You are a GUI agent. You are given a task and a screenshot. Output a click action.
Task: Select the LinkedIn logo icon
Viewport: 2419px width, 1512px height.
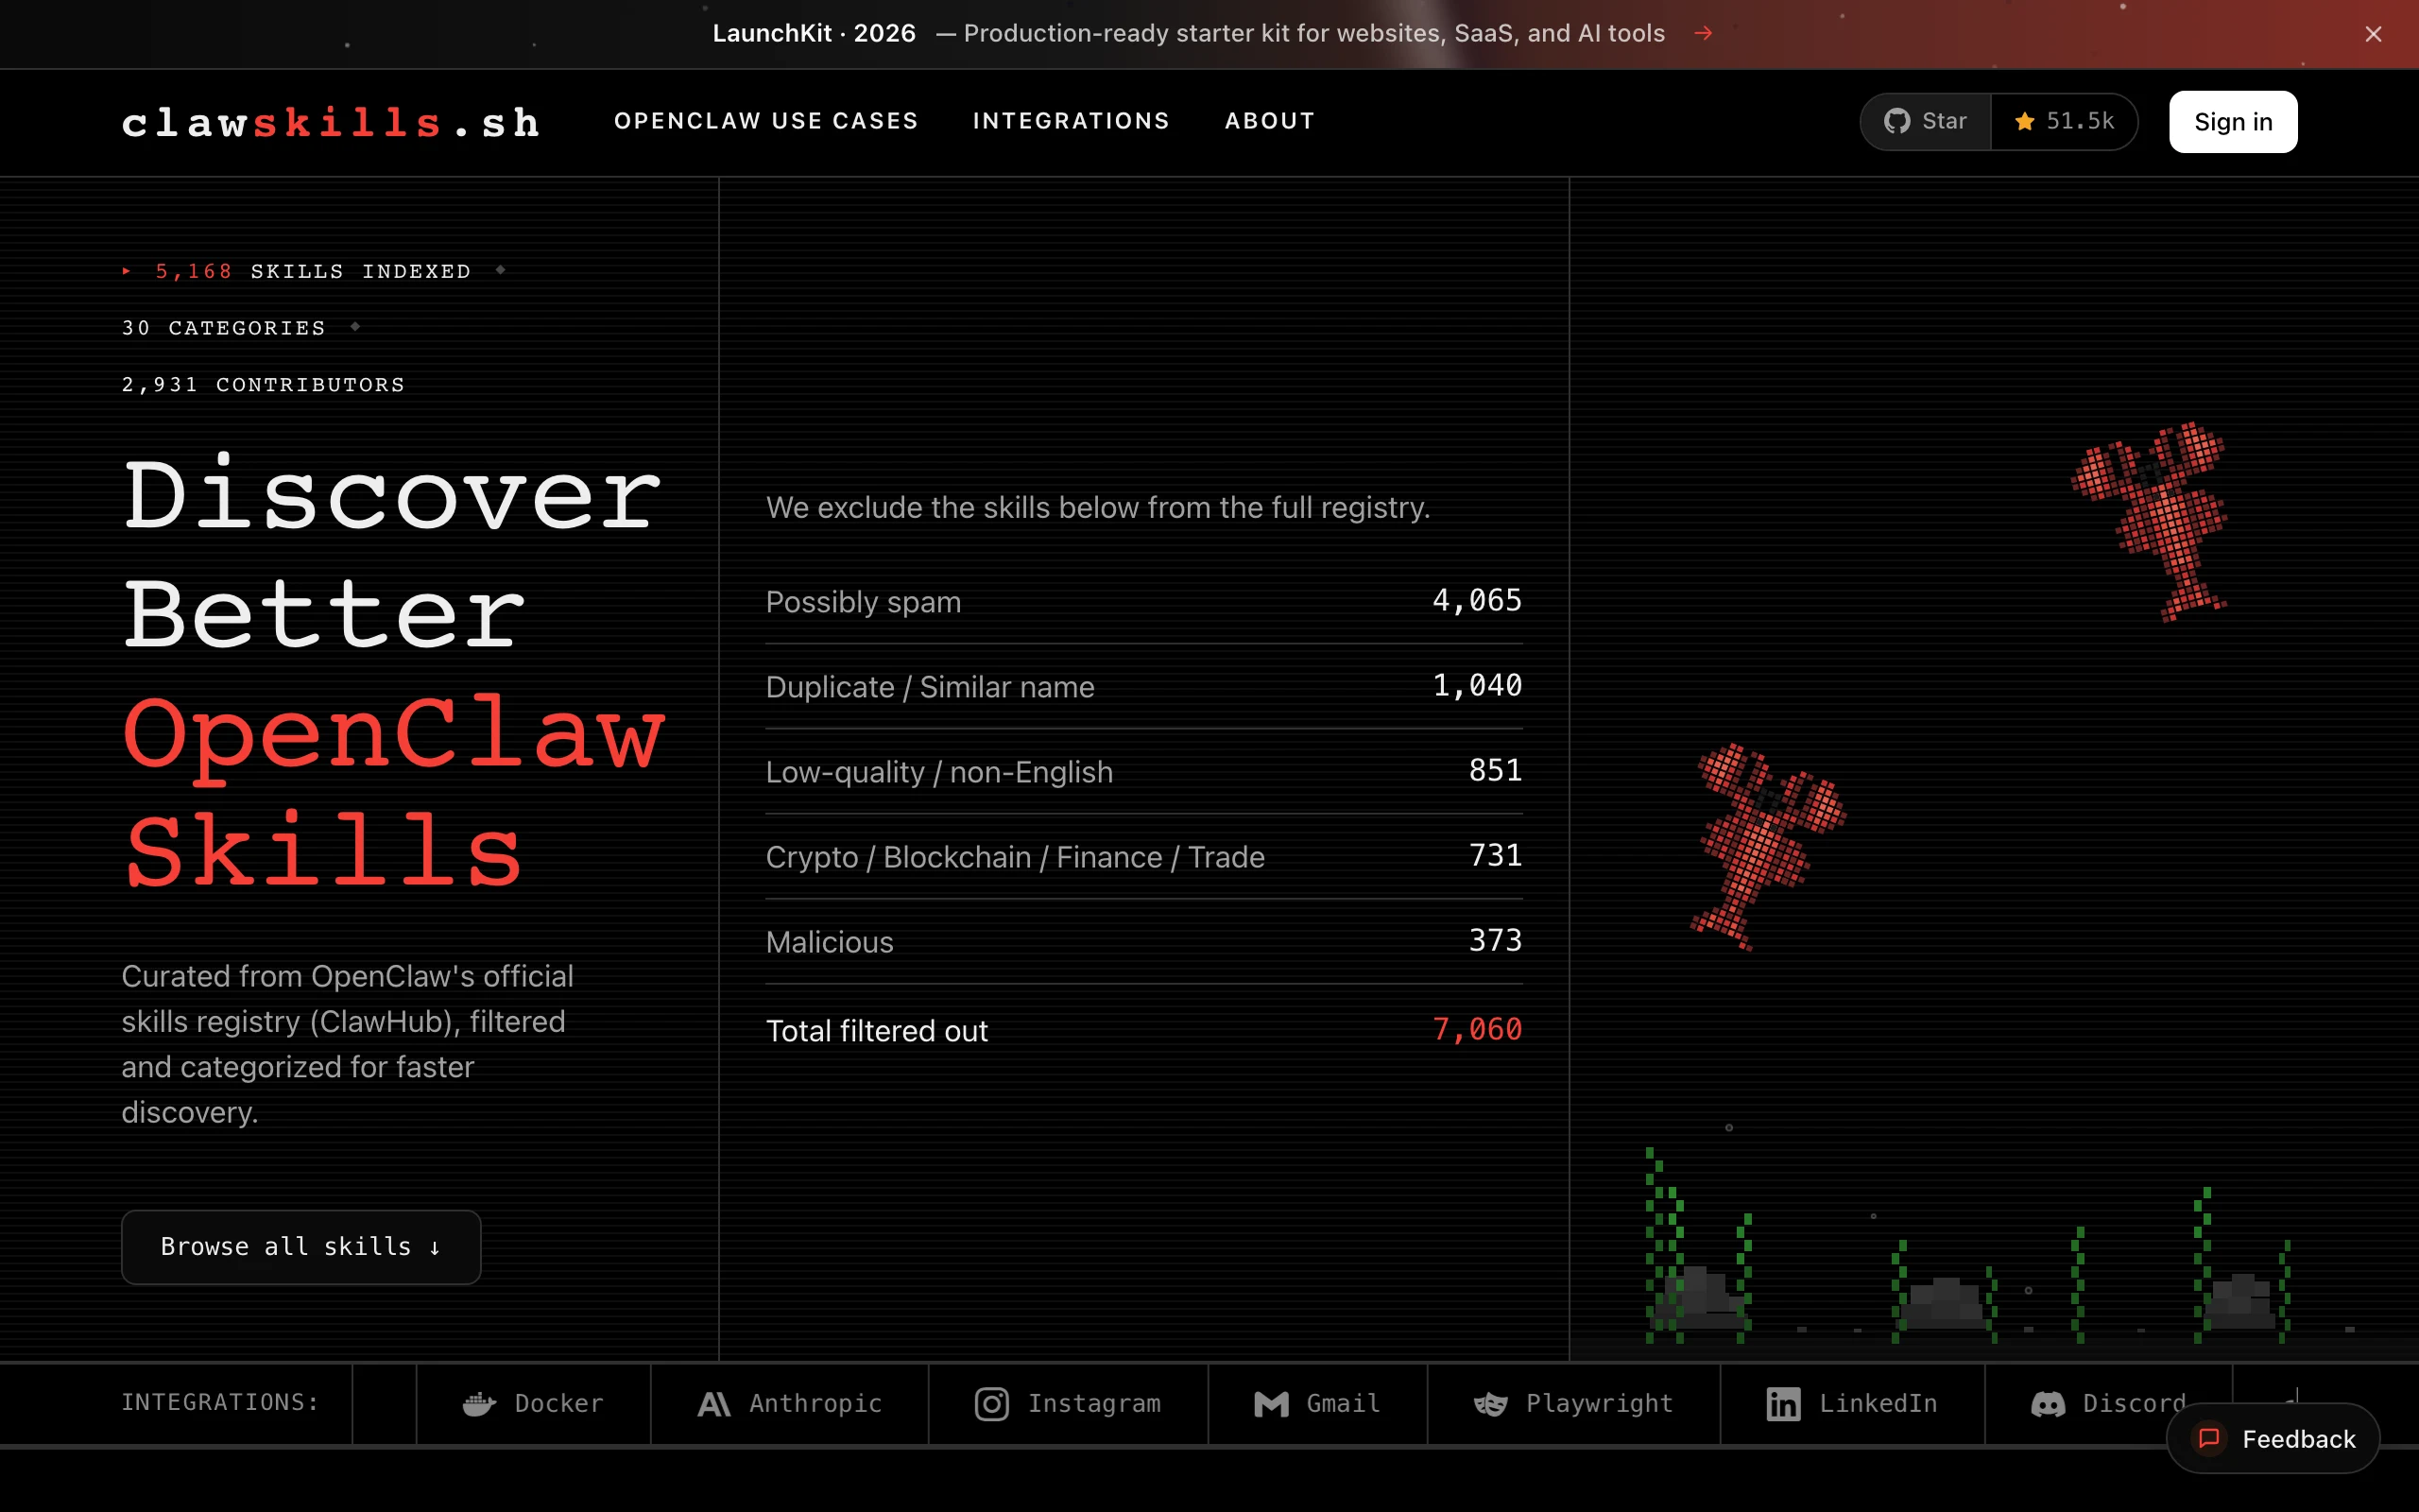(1783, 1404)
